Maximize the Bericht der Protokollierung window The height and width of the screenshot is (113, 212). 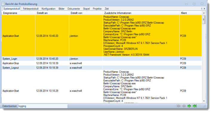[194, 4]
